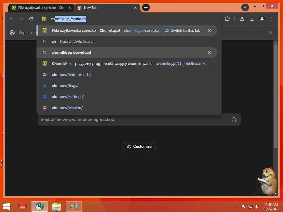Select the chomikbox download history suggestion
This screenshot has width=283, height=212.
(127, 52)
